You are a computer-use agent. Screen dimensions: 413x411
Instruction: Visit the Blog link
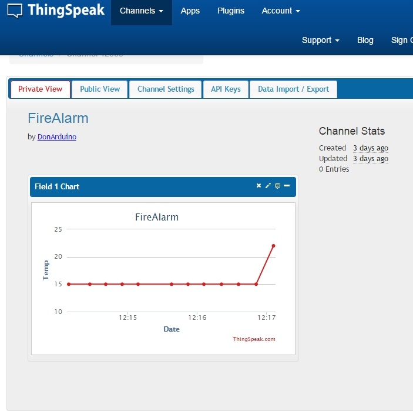(365, 40)
